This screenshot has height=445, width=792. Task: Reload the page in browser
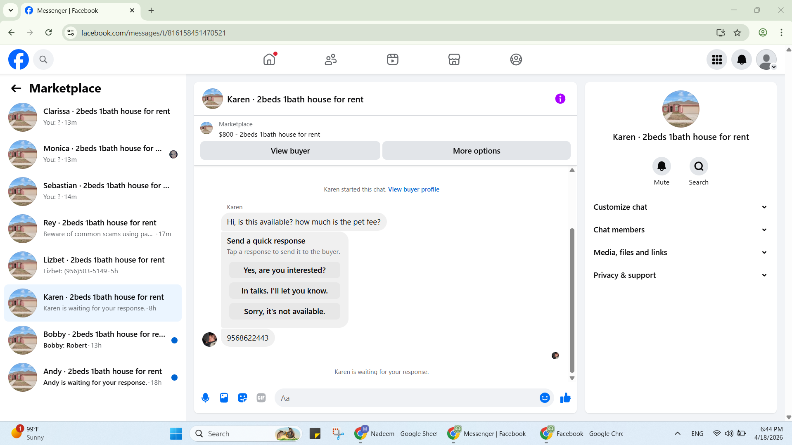[48, 33]
